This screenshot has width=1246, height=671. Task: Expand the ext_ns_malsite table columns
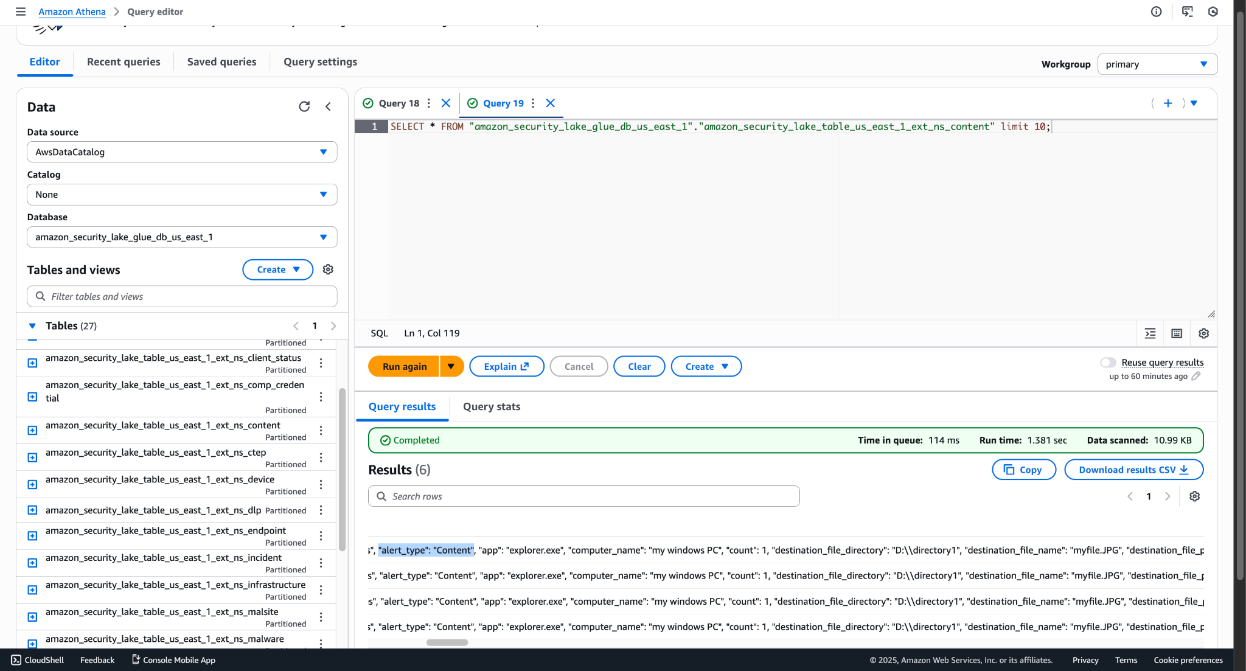click(33, 617)
